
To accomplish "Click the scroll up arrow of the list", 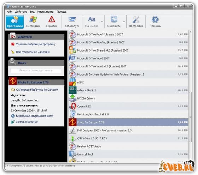I will 190,32.
